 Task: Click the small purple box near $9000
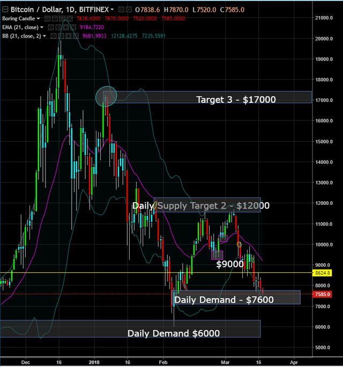(217, 255)
